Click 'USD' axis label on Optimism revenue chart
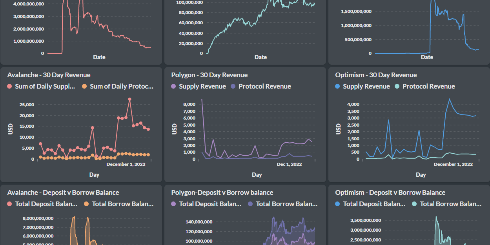This screenshot has width=490, height=245. coord(339,129)
